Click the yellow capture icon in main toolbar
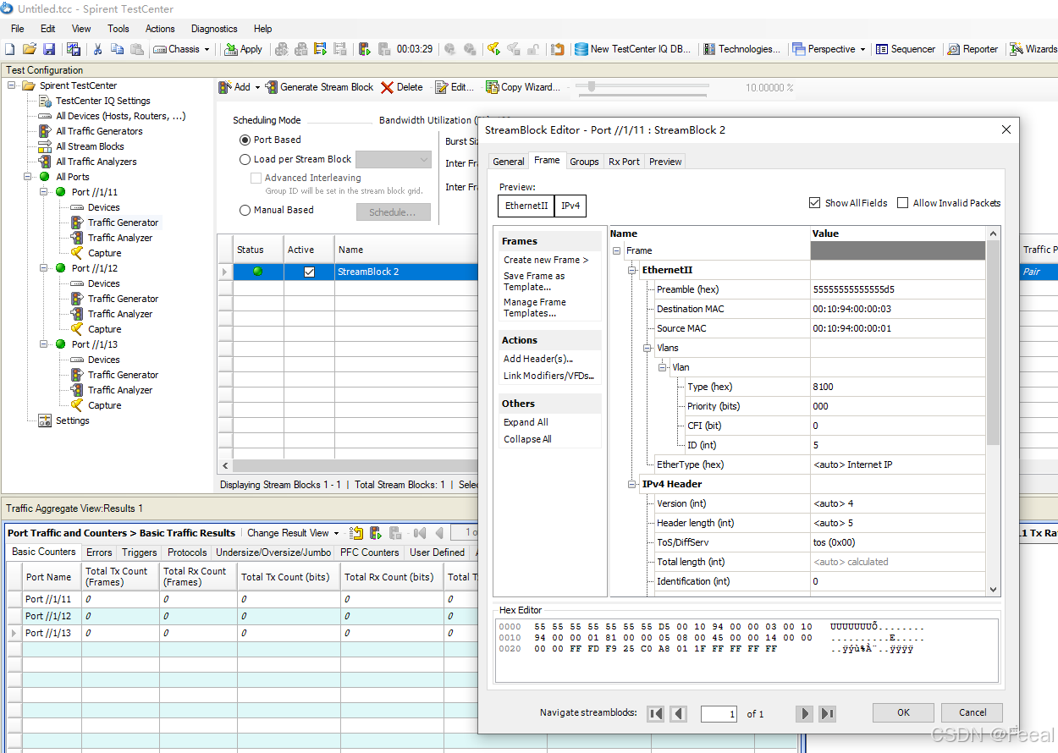The height and width of the screenshot is (753, 1058). [494, 49]
